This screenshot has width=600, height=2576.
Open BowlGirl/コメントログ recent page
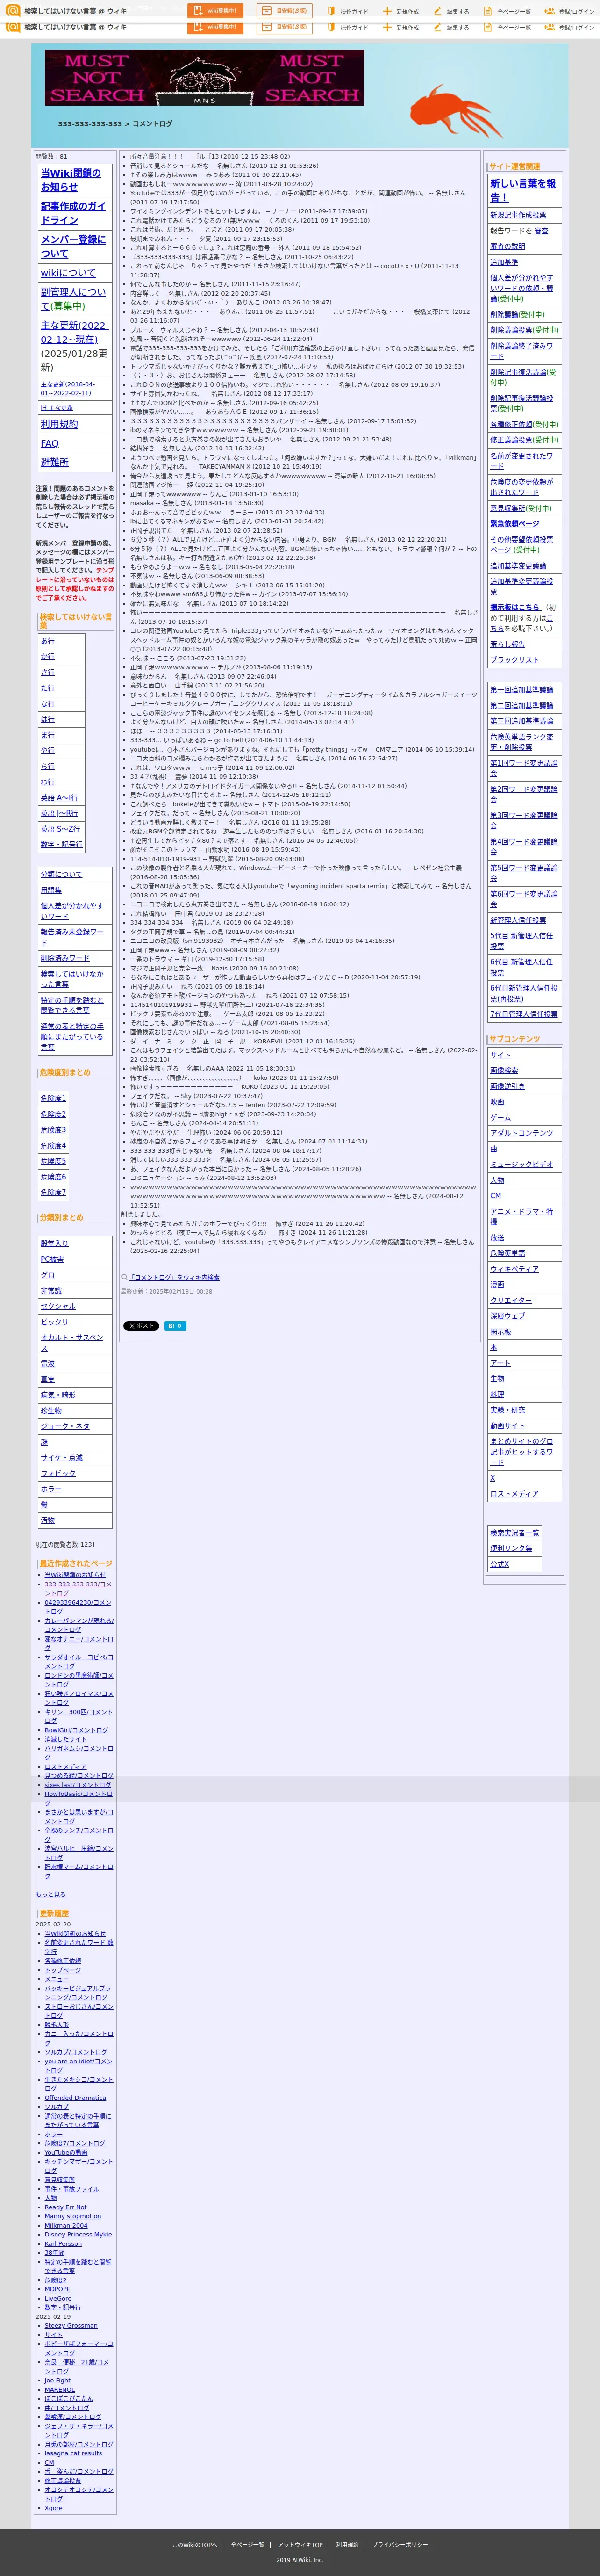(76, 1730)
